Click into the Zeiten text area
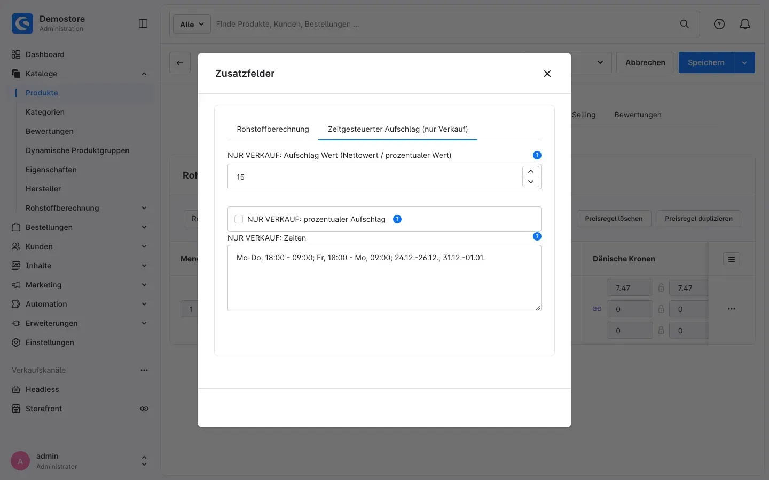The image size is (769, 480). click(x=384, y=278)
